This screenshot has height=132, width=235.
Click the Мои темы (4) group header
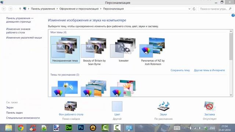click(58, 32)
